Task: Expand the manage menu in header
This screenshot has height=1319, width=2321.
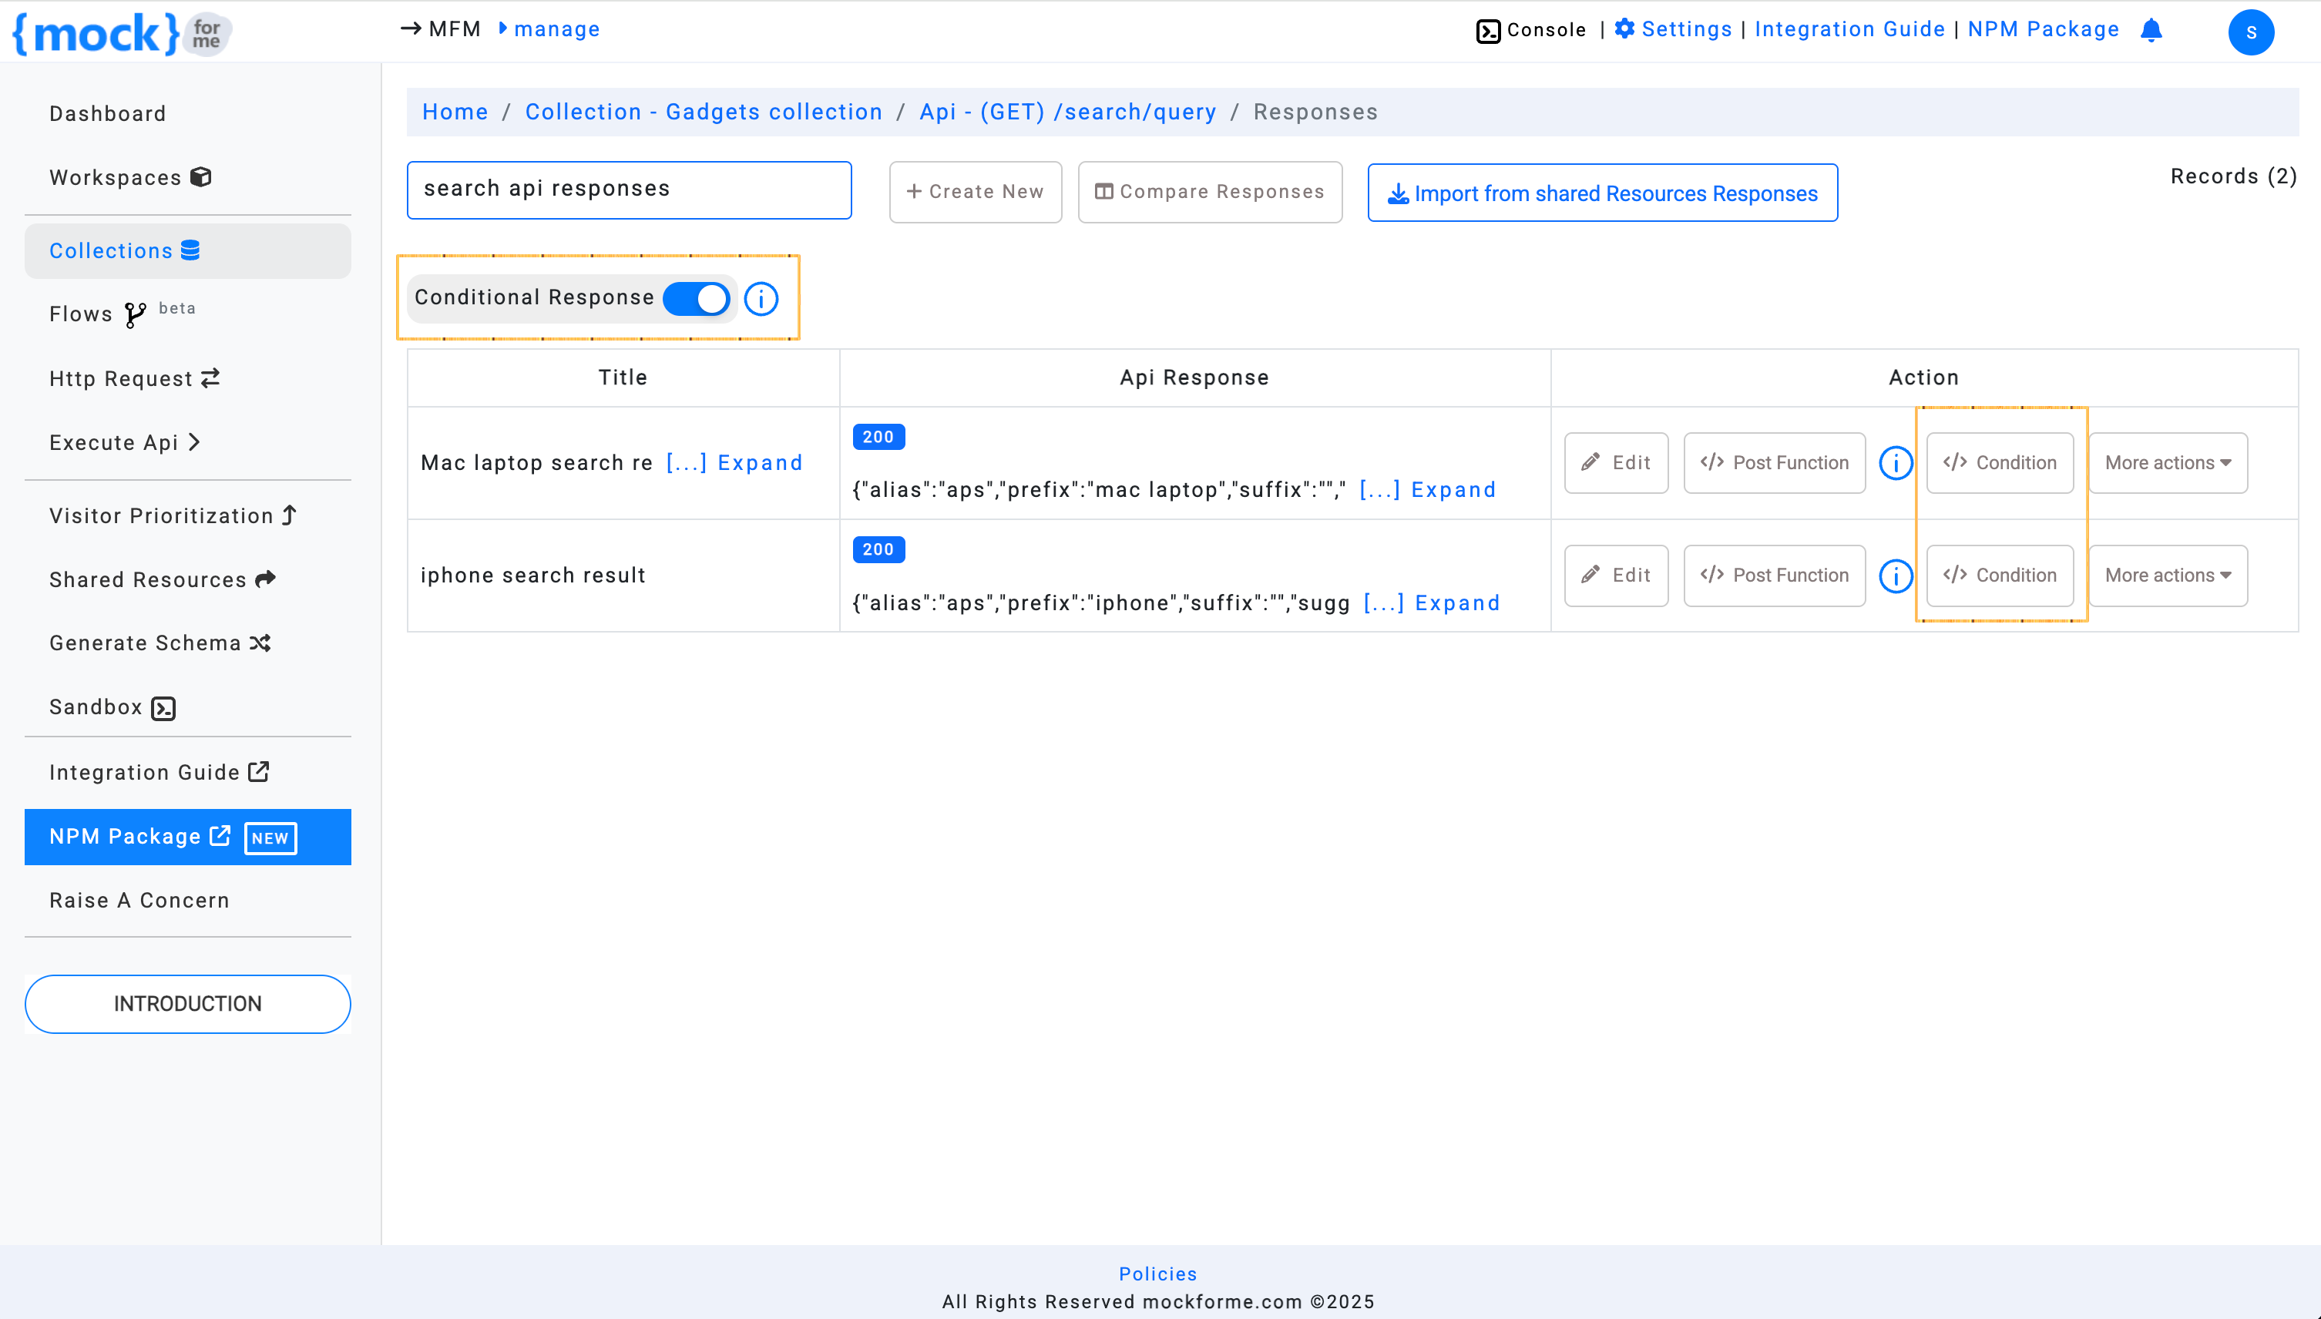Action: [x=549, y=29]
